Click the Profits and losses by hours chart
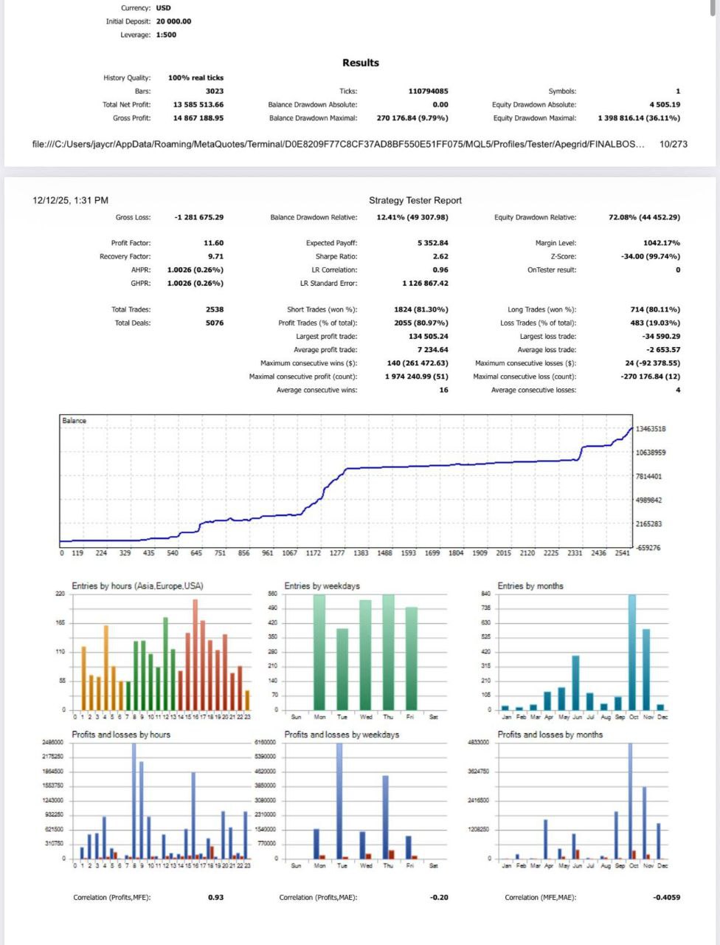Screen dimensions: 720x945 tap(161, 803)
